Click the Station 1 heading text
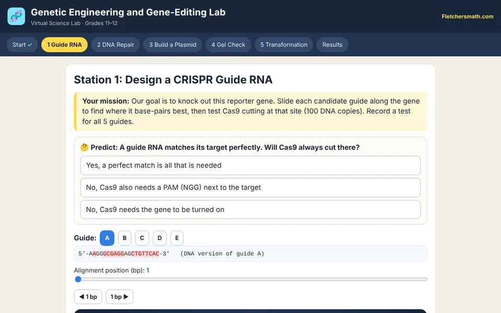 coord(173,79)
